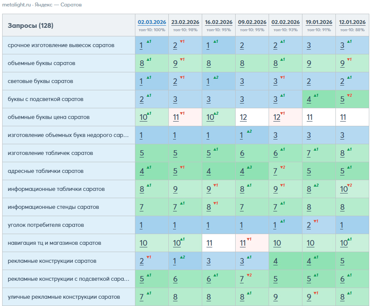Open position 5 for изготовление табличек on 23.02.2026
The height and width of the screenshot is (306, 371).
click(x=175, y=153)
